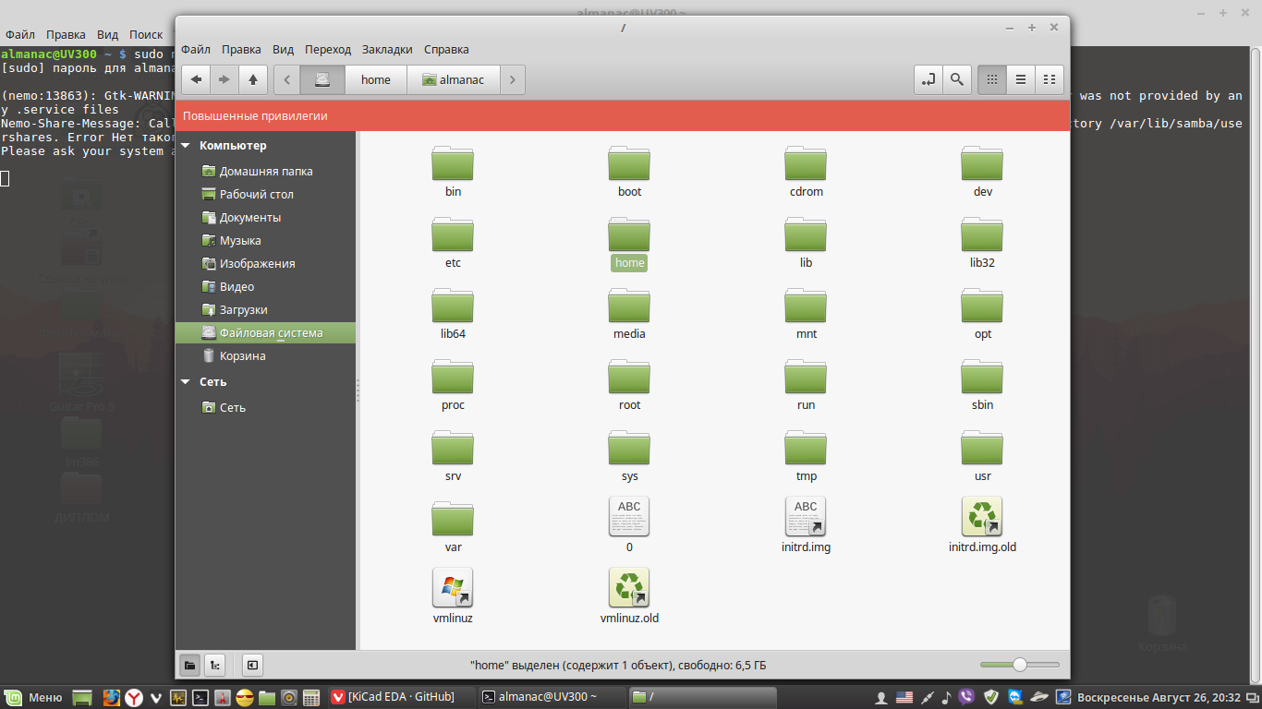The height and width of the screenshot is (709, 1262).
Task: Collapse the Компьютер section in the sidebar
Action: (x=187, y=146)
